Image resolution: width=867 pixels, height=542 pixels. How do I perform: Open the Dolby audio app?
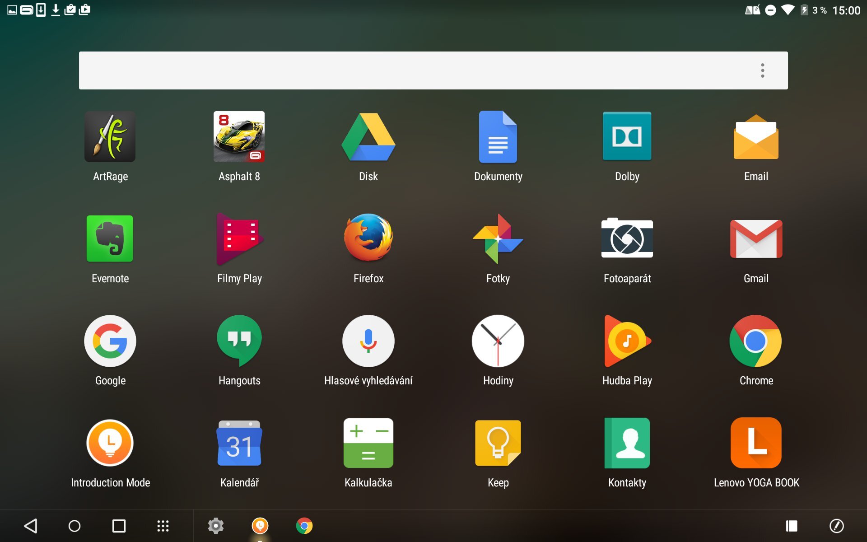point(627,136)
